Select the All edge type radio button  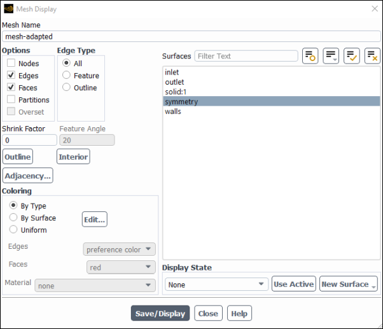(x=66, y=63)
